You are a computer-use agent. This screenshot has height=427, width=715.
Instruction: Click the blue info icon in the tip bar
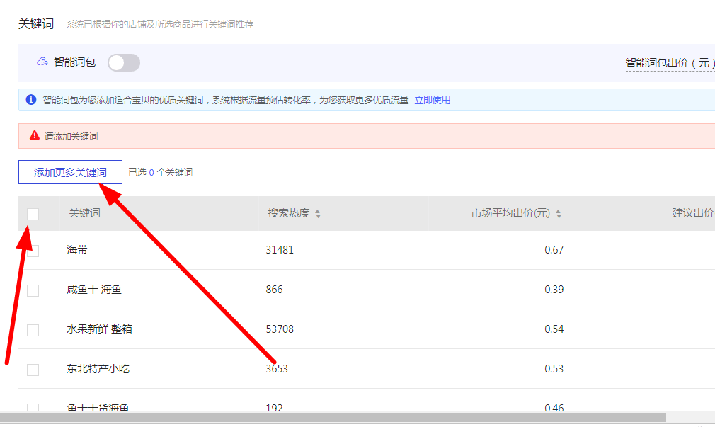(x=31, y=99)
